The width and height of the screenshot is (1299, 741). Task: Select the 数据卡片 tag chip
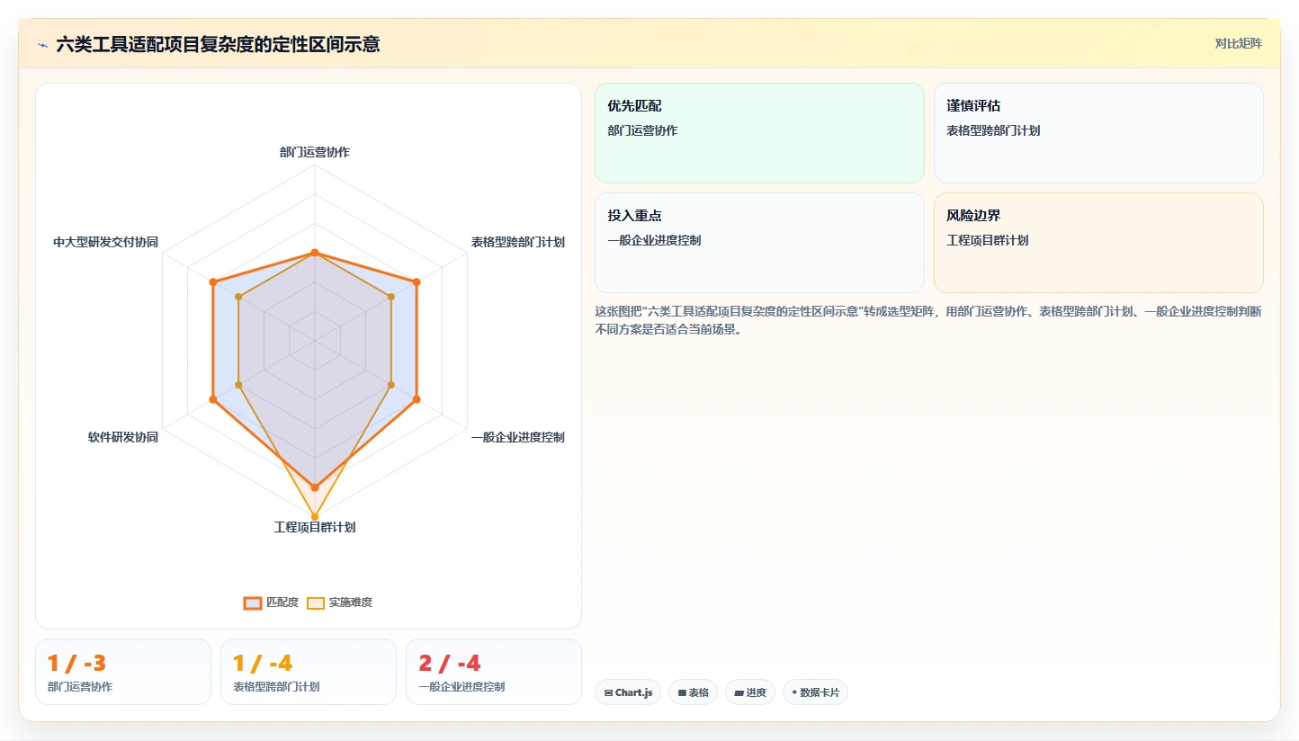pyautogui.click(x=815, y=692)
